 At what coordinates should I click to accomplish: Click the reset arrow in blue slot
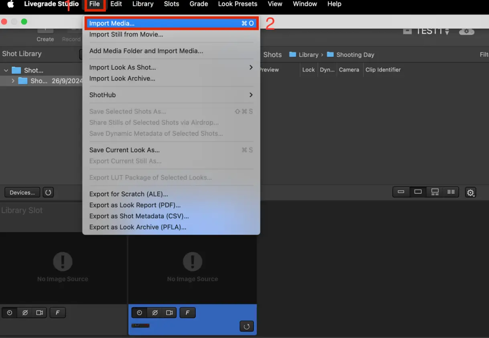coord(246,326)
